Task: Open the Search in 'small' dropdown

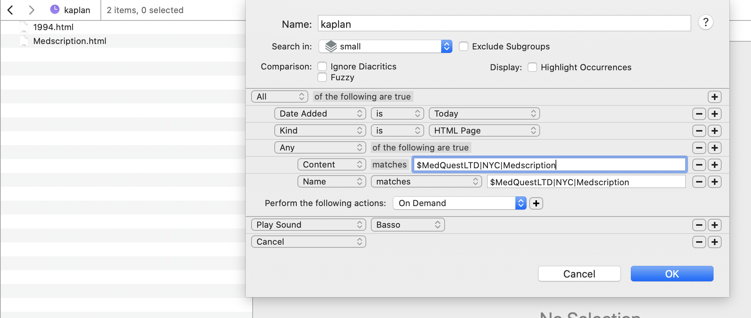Action: (x=385, y=47)
